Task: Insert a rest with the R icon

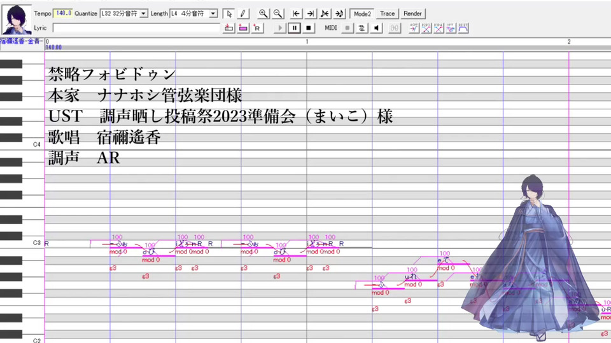Action: coord(257,28)
